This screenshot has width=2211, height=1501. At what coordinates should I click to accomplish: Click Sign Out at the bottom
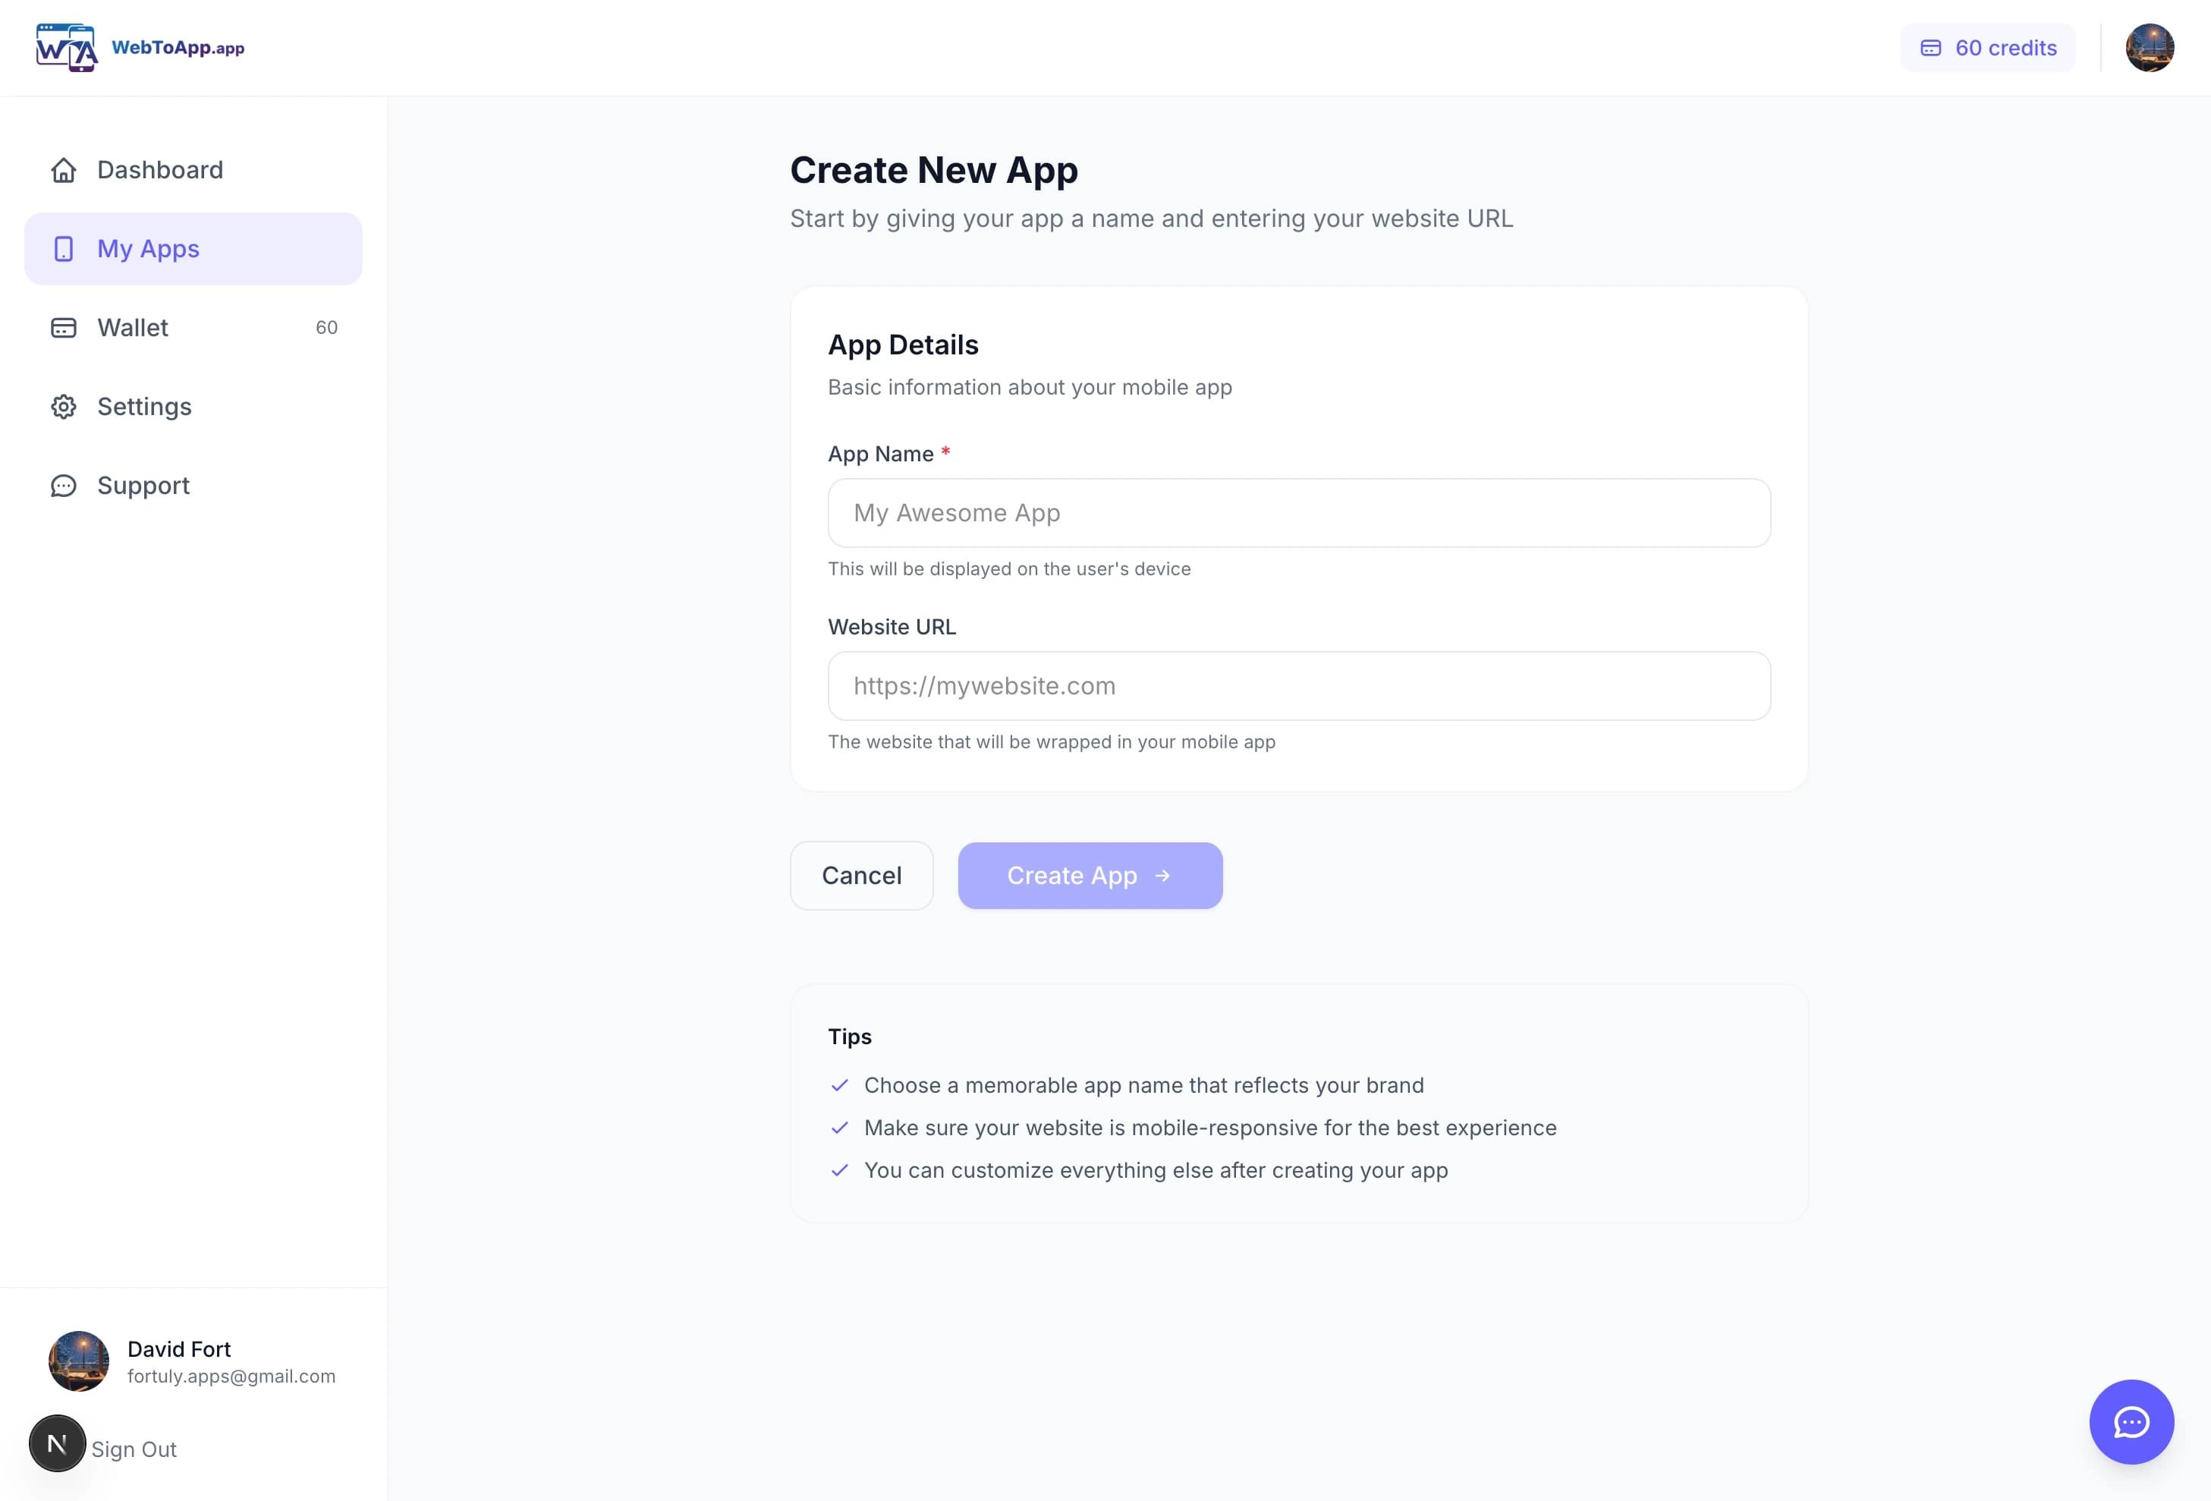[x=134, y=1449]
